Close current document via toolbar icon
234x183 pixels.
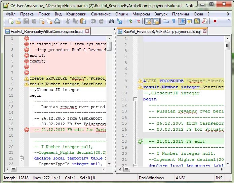tap(42, 21)
